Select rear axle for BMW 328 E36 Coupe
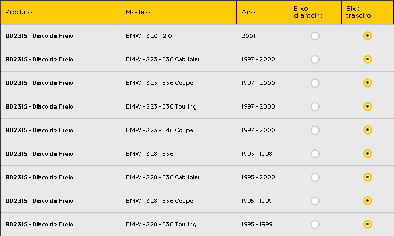This screenshot has height=236, width=394. (x=368, y=201)
